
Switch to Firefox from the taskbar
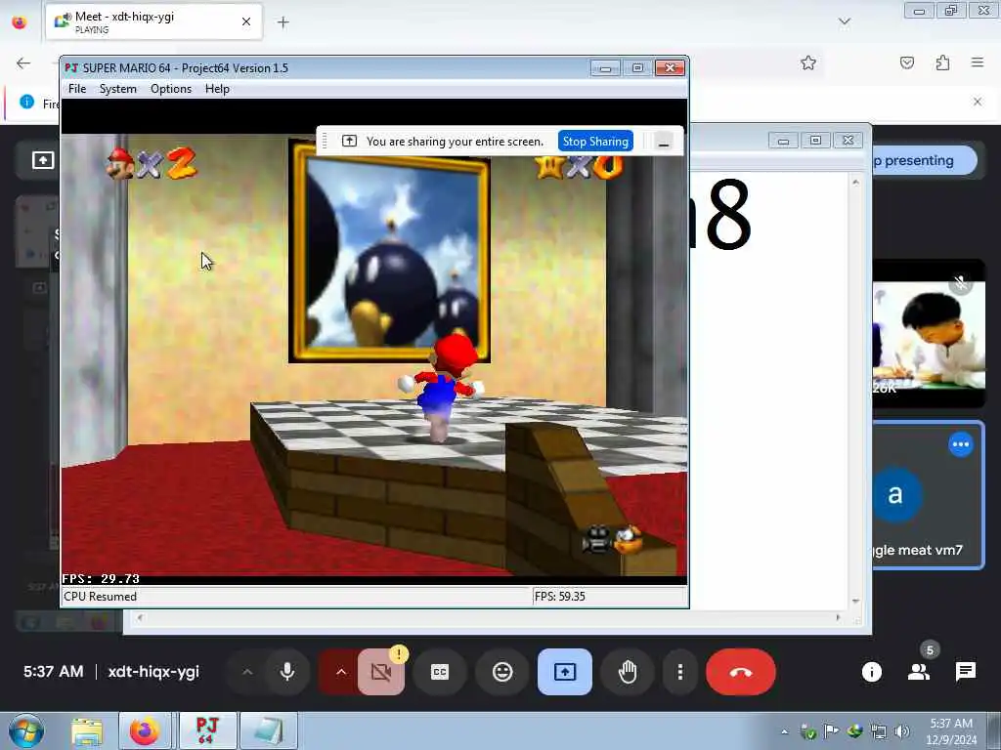[x=145, y=731]
